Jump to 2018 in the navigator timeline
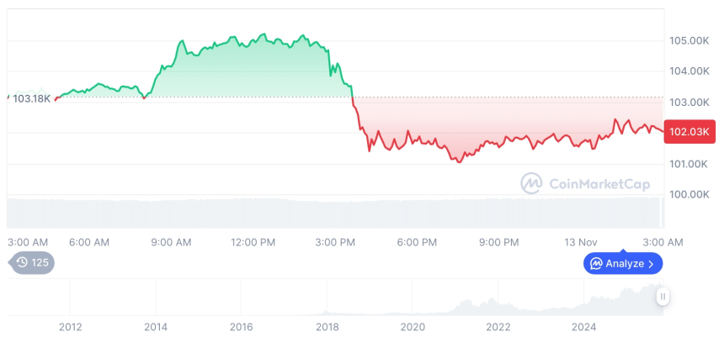The image size is (724, 337). [x=327, y=326]
